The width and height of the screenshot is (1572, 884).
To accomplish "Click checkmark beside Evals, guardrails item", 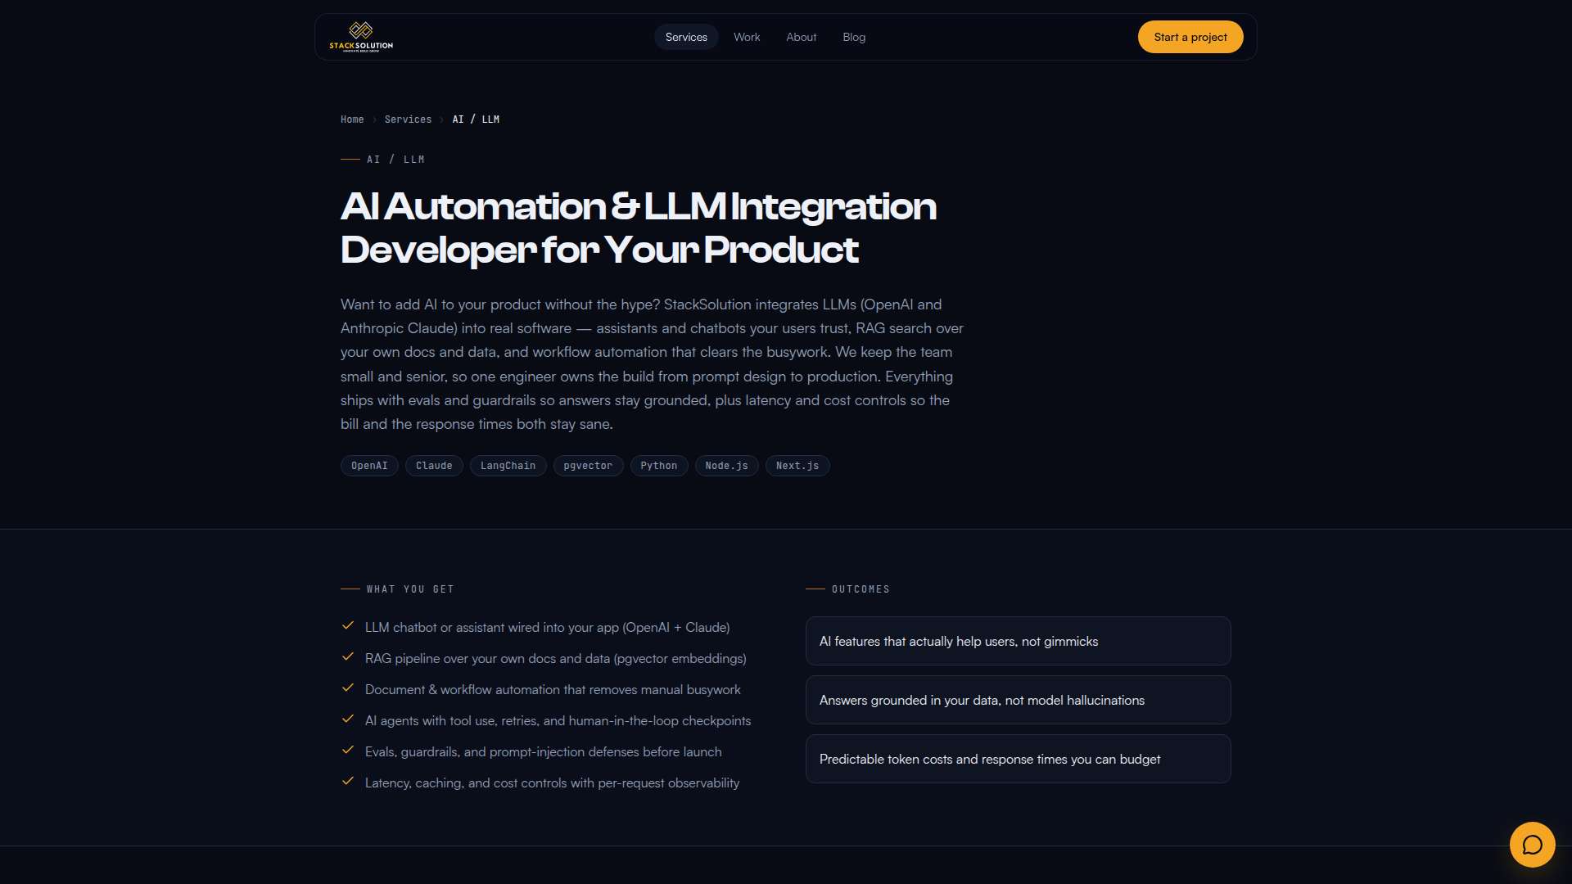I will [348, 751].
